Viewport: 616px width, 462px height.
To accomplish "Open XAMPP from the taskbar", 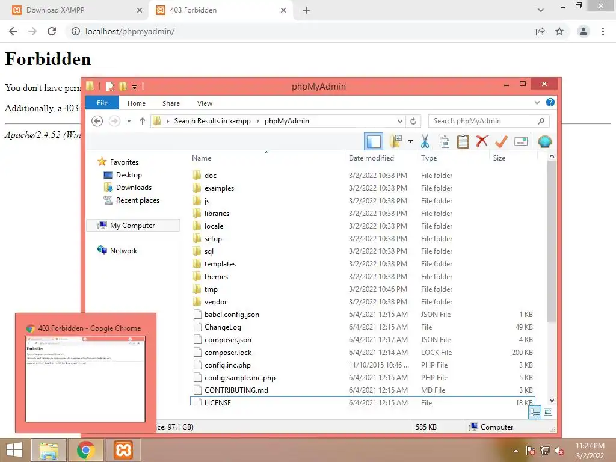I will 123,450.
